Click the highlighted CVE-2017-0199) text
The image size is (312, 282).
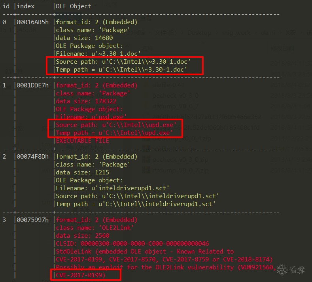(81, 275)
